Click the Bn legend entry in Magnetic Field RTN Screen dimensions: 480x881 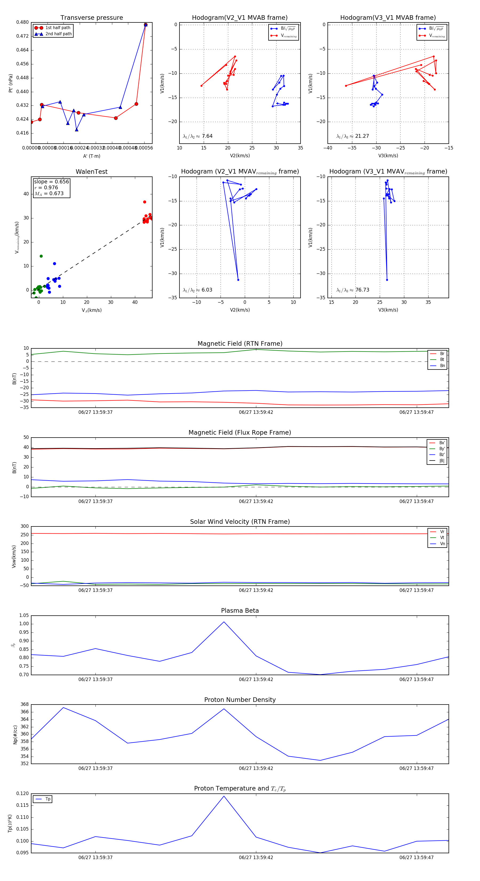[x=437, y=365]
